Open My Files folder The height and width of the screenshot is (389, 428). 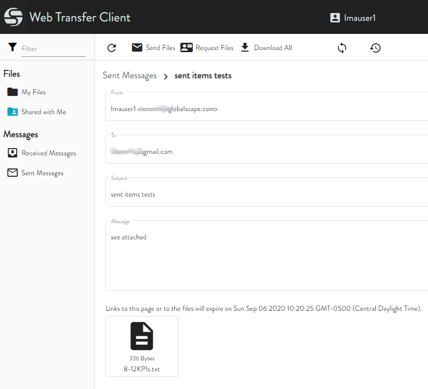click(x=33, y=92)
